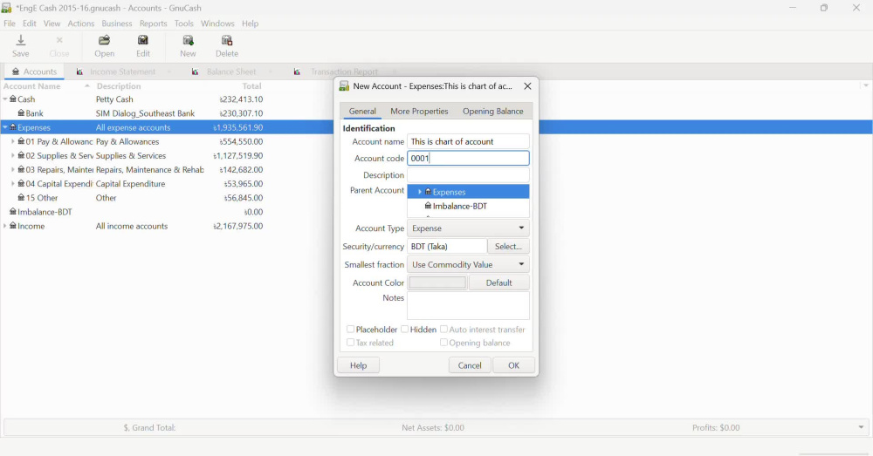Open the Tools menu
This screenshot has width=873, height=456.
click(x=183, y=24)
